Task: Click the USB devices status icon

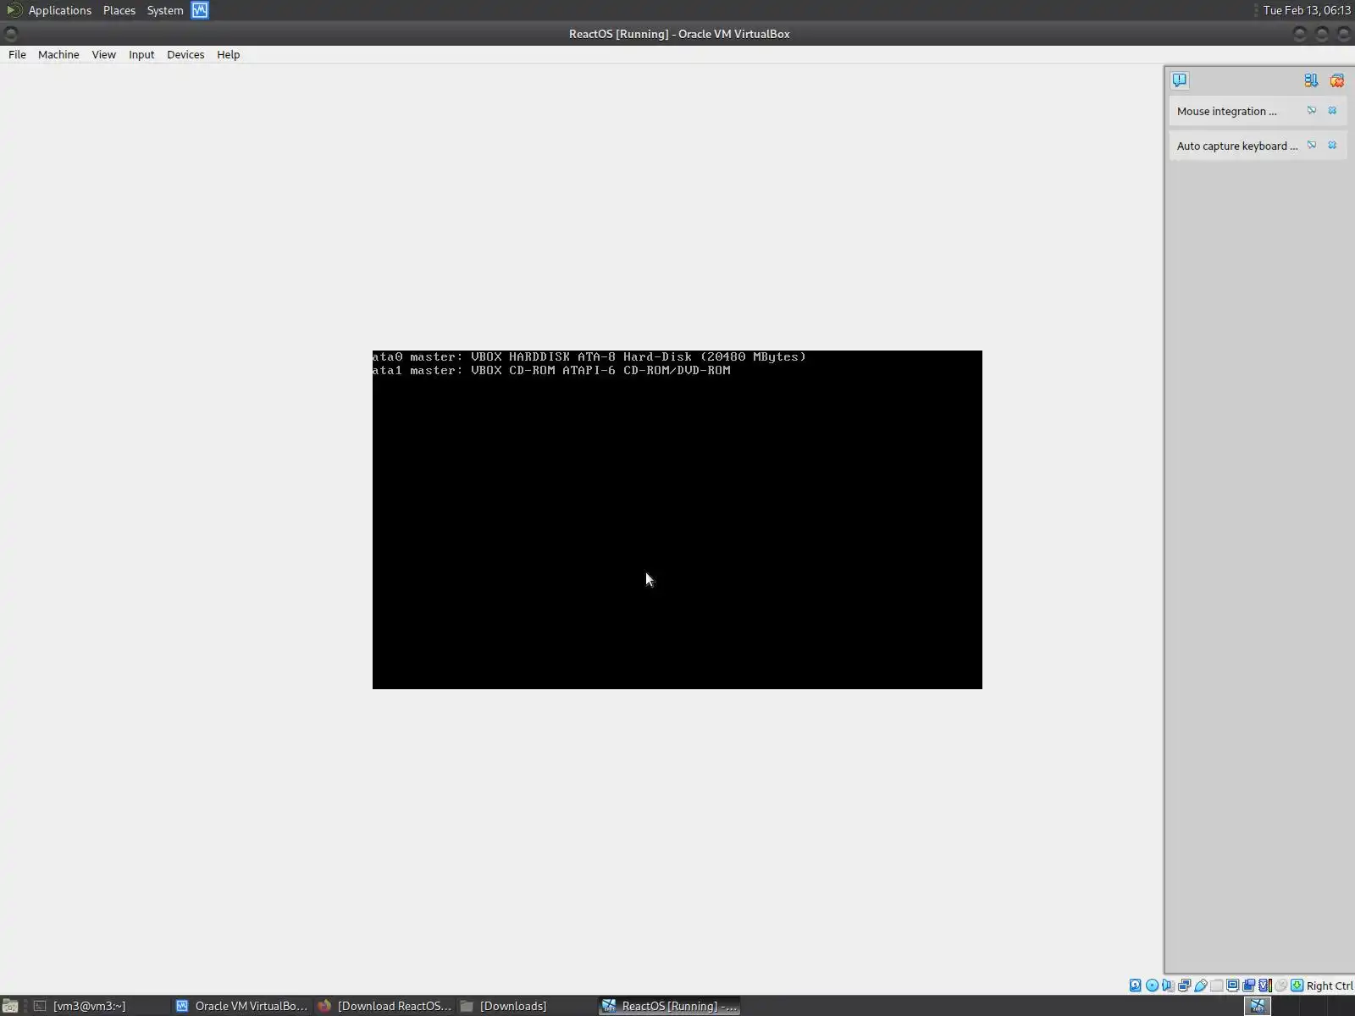Action: [1200, 985]
